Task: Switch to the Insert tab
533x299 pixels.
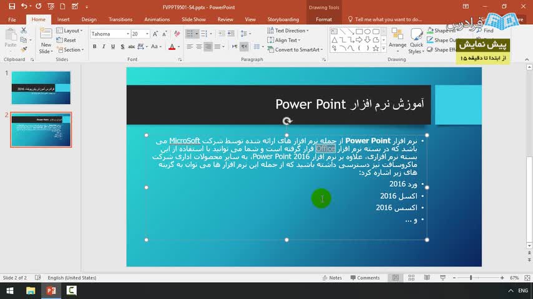Action: pyautogui.click(x=63, y=19)
